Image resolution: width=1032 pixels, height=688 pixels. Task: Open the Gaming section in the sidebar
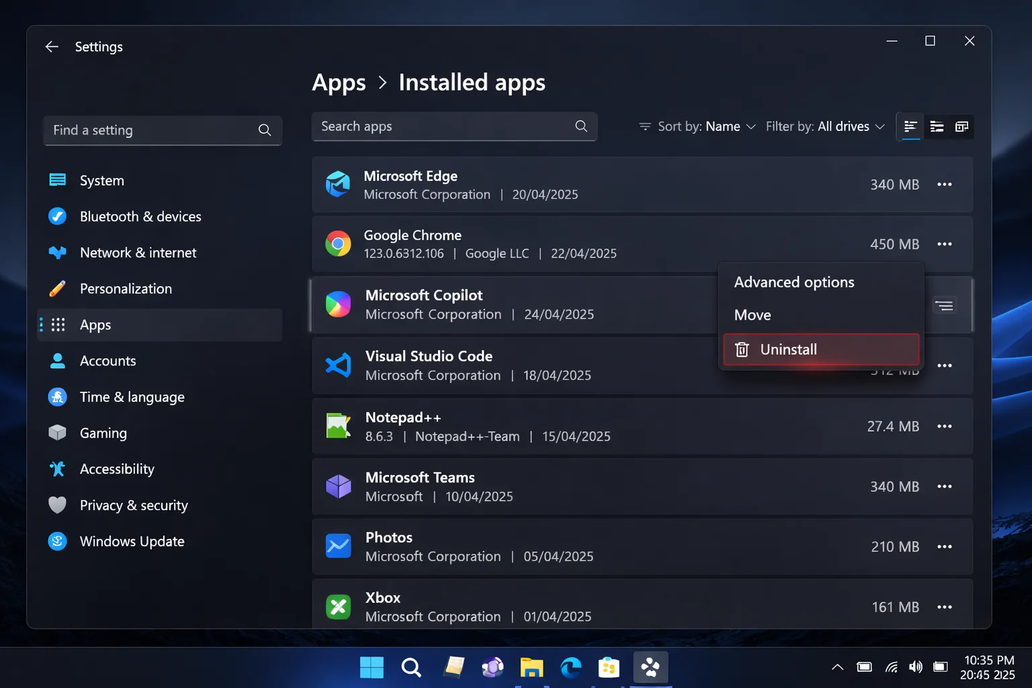[103, 433]
